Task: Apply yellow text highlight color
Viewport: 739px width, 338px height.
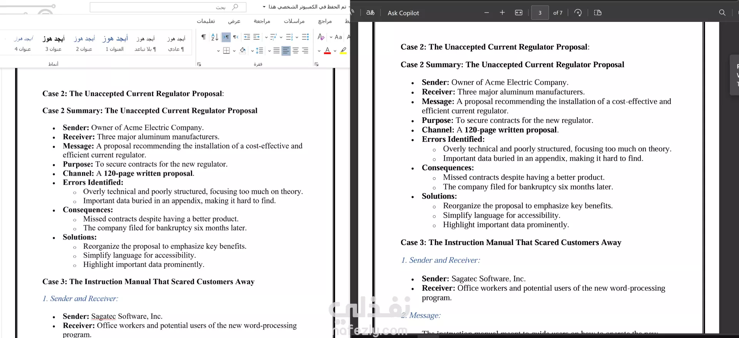Action: click(343, 50)
